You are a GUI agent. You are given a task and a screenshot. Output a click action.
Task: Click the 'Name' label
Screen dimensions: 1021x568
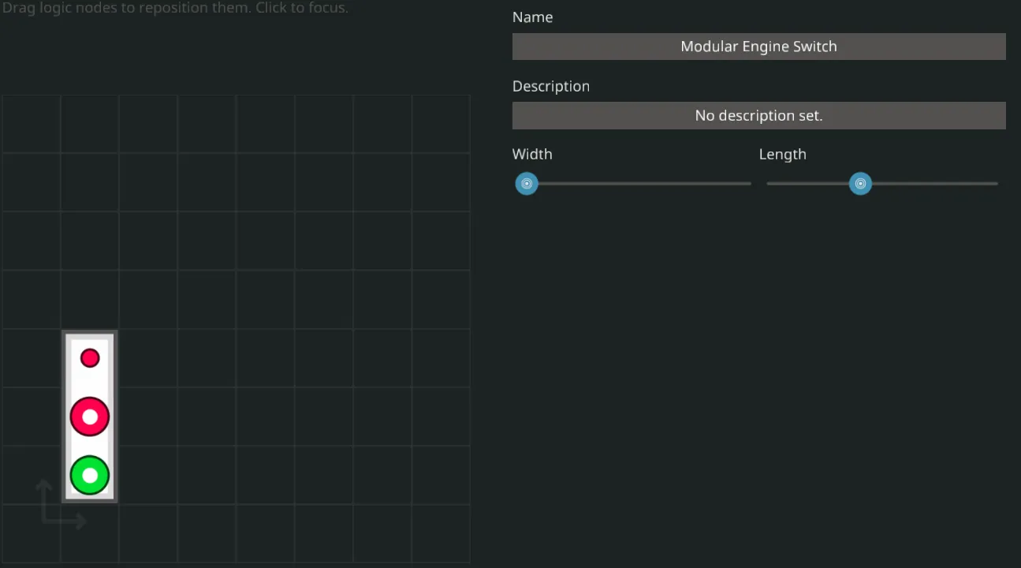532,17
